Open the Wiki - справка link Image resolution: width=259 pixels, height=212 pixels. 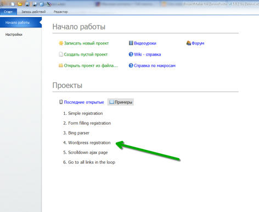[148, 54]
